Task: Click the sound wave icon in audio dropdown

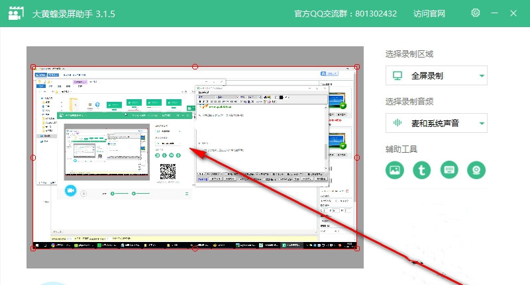Action: point(397,123)
